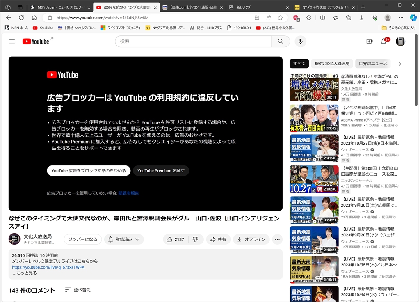Select the すべて filter chip
Viewport: 420px width, 303px height.
(x=299, y=64)
